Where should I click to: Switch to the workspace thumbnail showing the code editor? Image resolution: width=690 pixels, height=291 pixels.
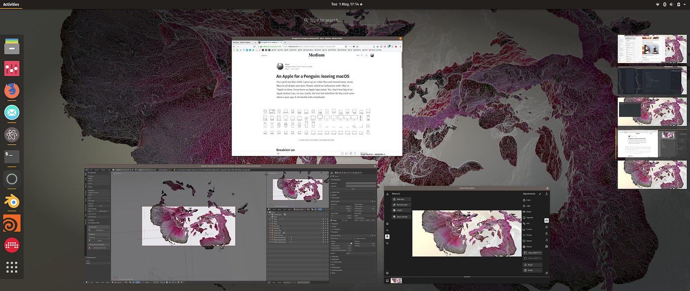pos(652,80)
